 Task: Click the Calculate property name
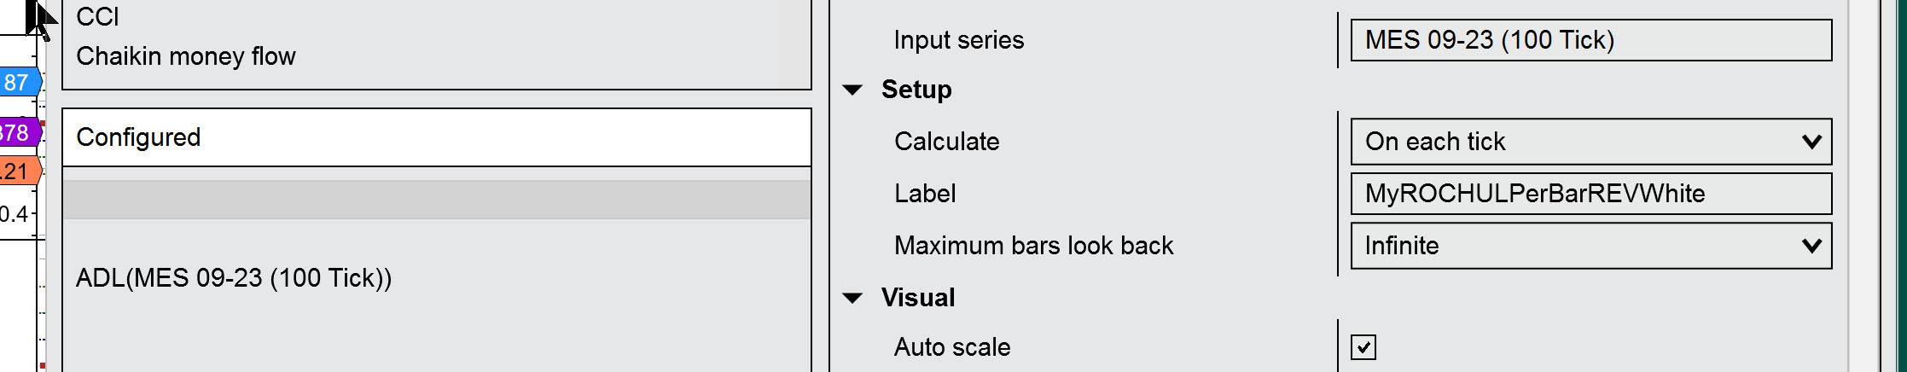[946, 142]
